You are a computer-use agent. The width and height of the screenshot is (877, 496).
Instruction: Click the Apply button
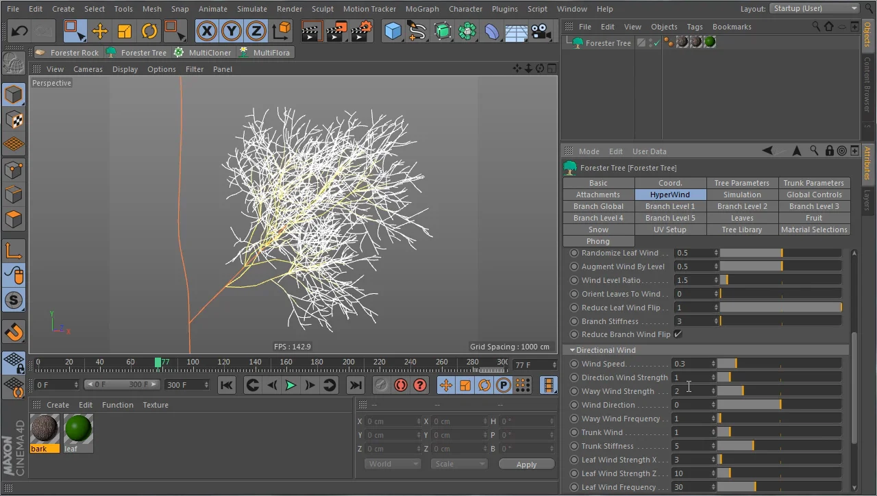point(526,464)
